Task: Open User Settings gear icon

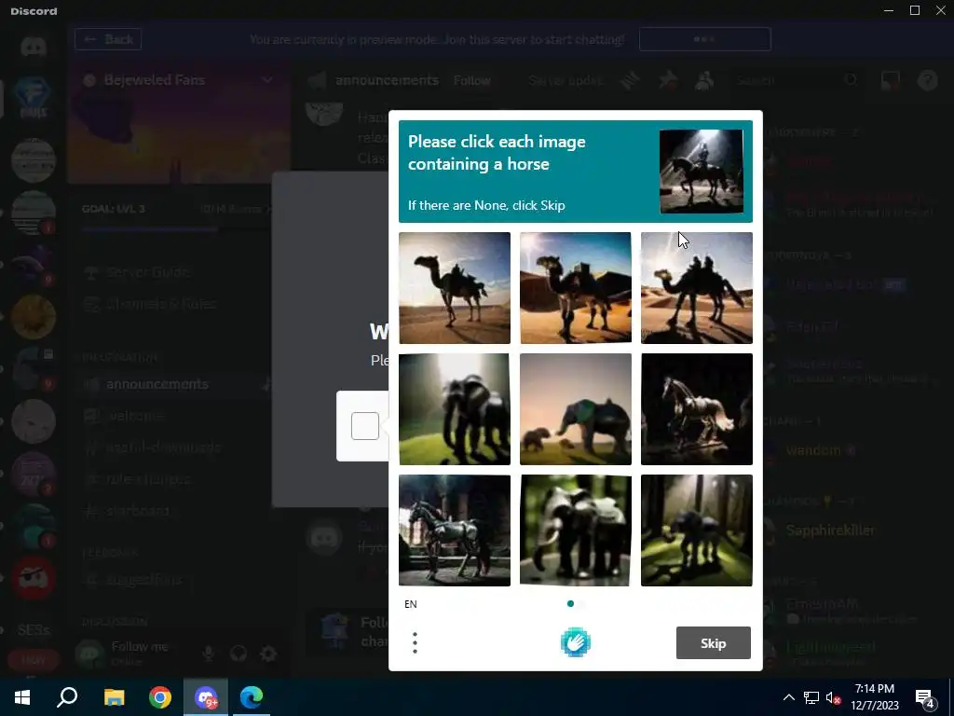Action: coord(268,654)
